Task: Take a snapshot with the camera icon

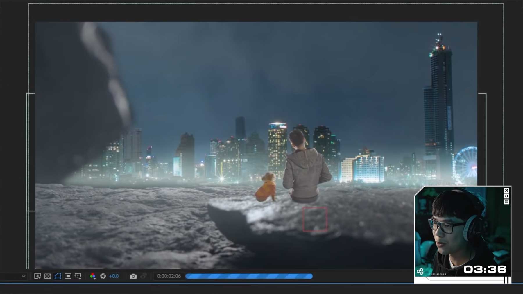Action: coord(133,276)
